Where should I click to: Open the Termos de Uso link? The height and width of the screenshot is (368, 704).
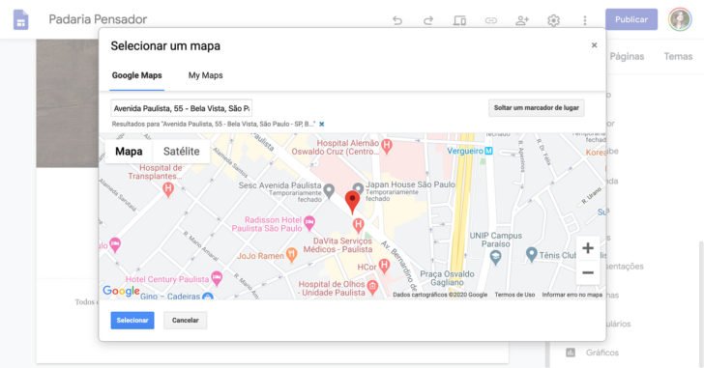pyautogui.click(x=514, y=295)
